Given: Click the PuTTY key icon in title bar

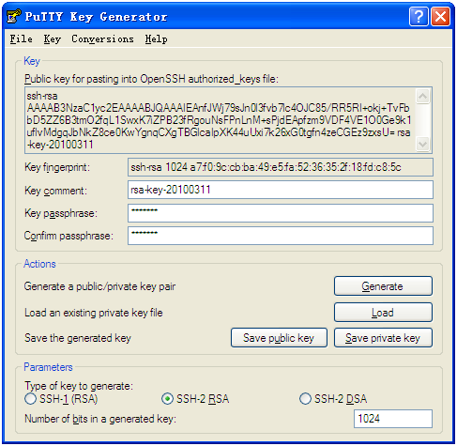Looking at the screenshot, I should click(x=14, y=16).
